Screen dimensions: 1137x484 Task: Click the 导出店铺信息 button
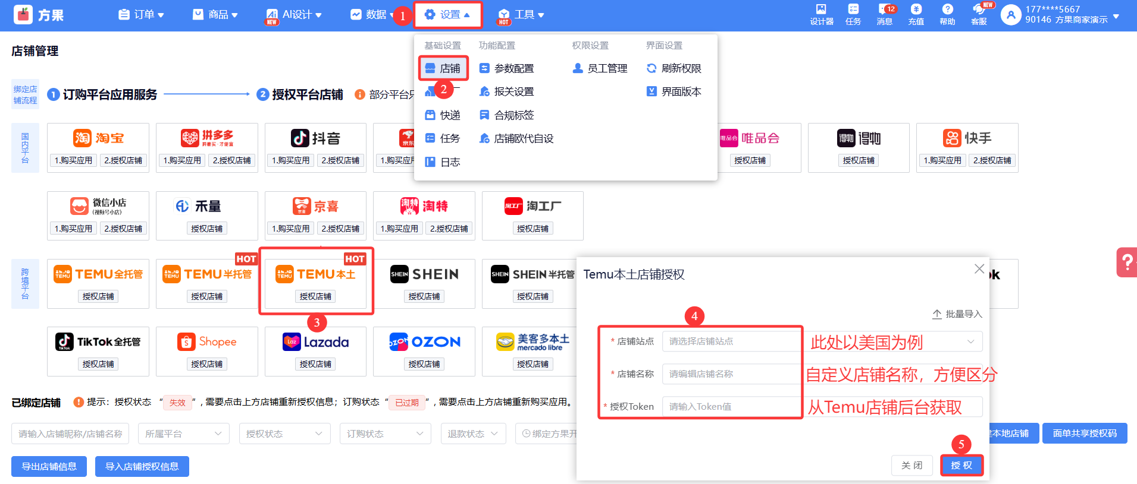tap(49, 467)
